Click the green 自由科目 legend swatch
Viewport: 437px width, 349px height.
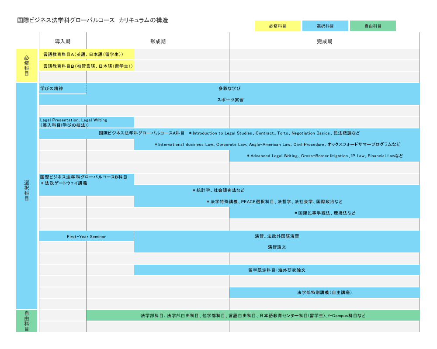(x=373, y=26)
